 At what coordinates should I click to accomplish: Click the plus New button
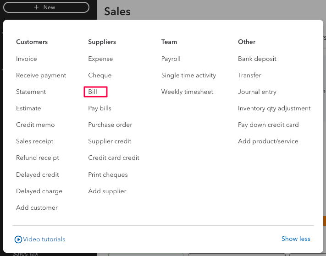point(46,7)
